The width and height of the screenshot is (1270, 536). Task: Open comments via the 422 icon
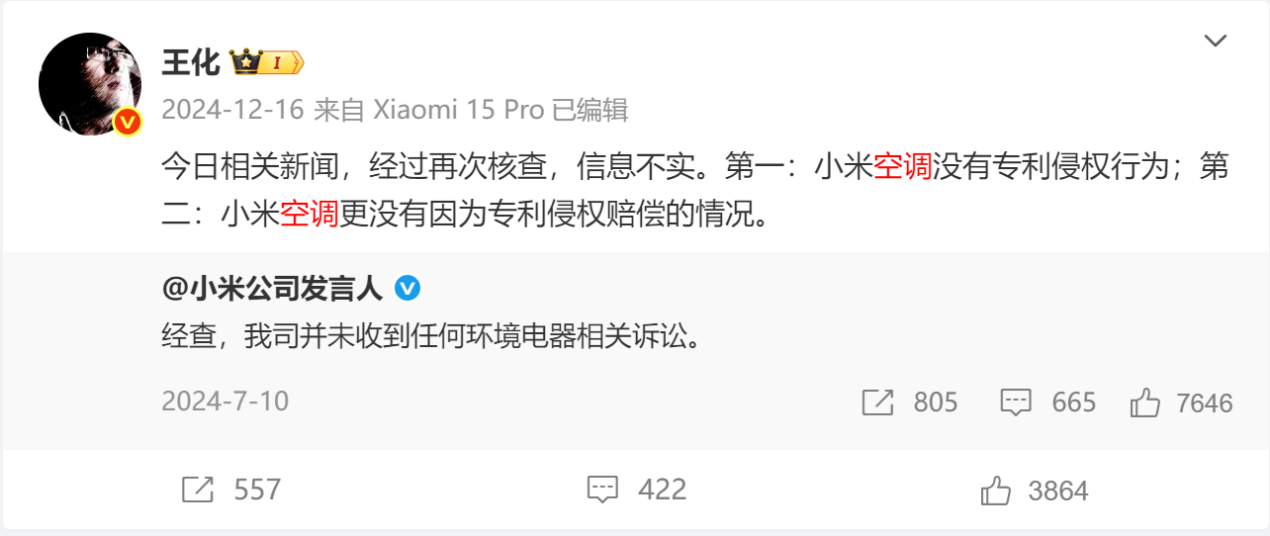[602, 490]
